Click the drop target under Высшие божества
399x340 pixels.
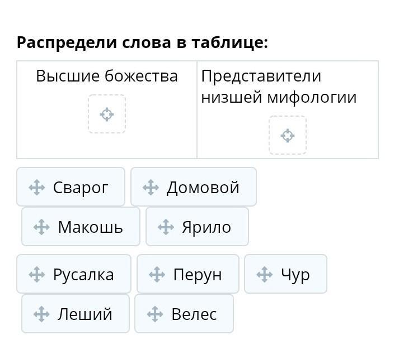click(107, 114)
